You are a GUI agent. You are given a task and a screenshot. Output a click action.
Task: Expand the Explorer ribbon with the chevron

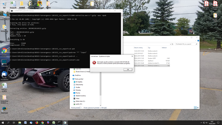tap(196, 41)
